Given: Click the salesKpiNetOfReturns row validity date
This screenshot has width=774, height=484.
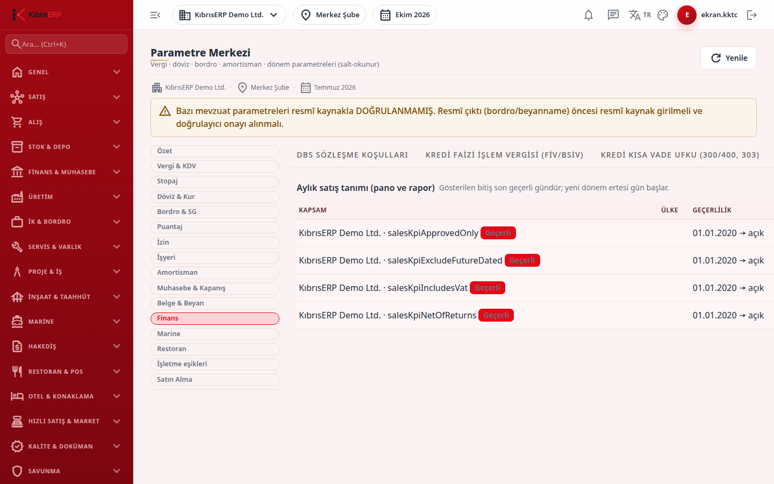Looking at the screenshot, I should pyautogui.click(x=728, y=315).
